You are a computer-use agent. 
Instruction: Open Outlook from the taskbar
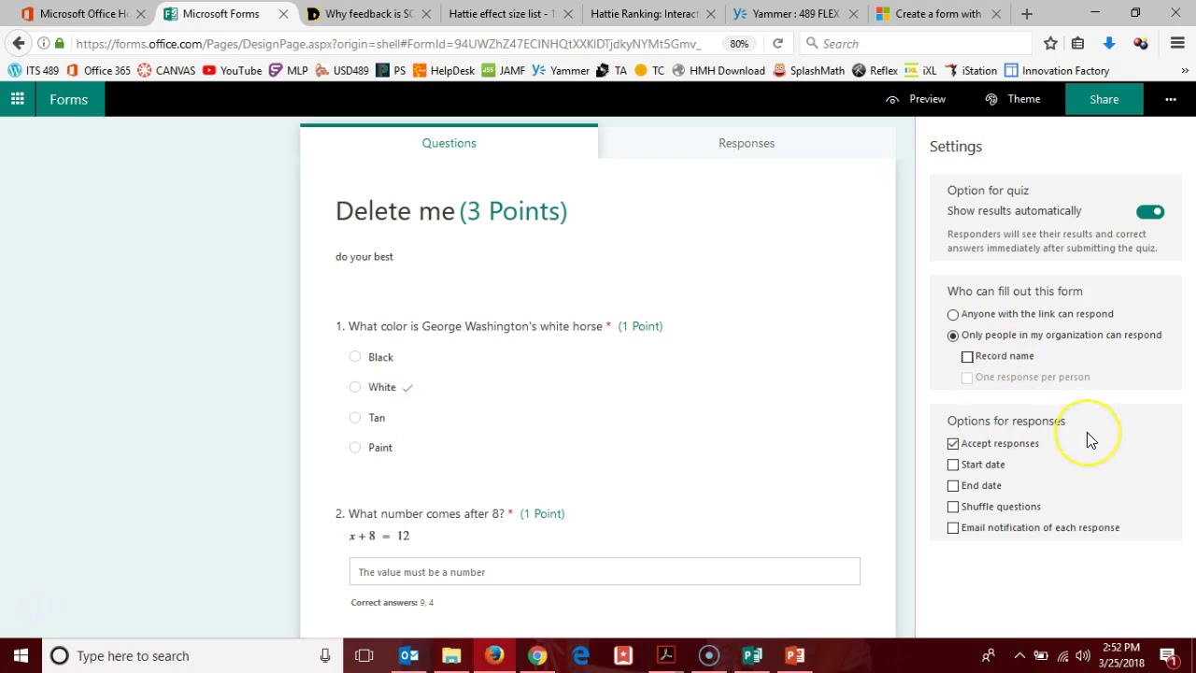pos(408,656)
